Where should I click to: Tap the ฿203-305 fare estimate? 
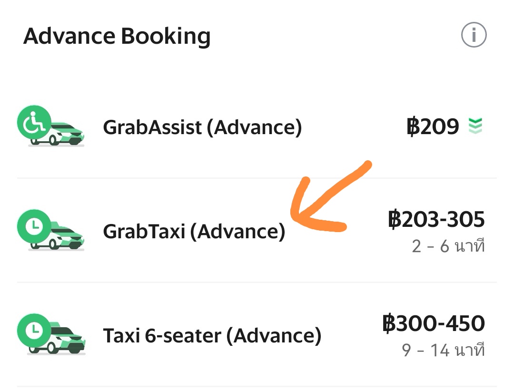[x=436, y=220]
